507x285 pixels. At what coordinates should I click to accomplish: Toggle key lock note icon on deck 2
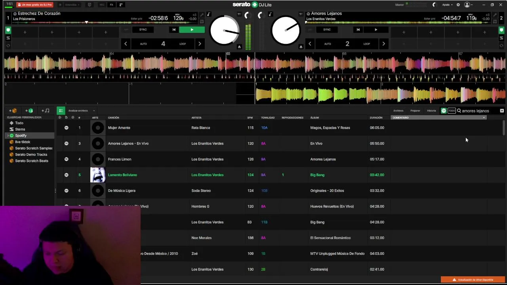coord(270,15)
